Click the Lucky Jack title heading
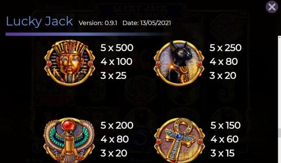The height and width of the screenshot is (163, 281). click(x=39, y=21)
